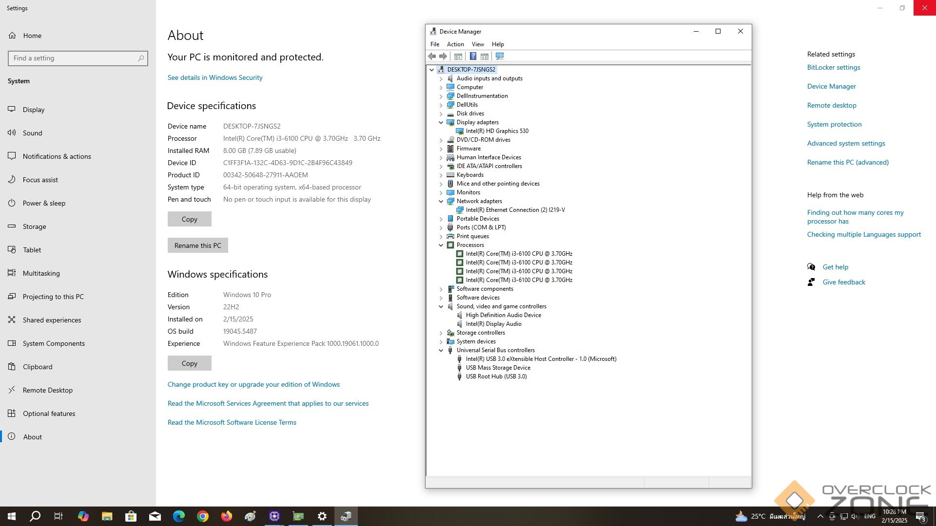
Task: Click Show/Hide Action Pane toolbar icon
Action: click(485, 56)
